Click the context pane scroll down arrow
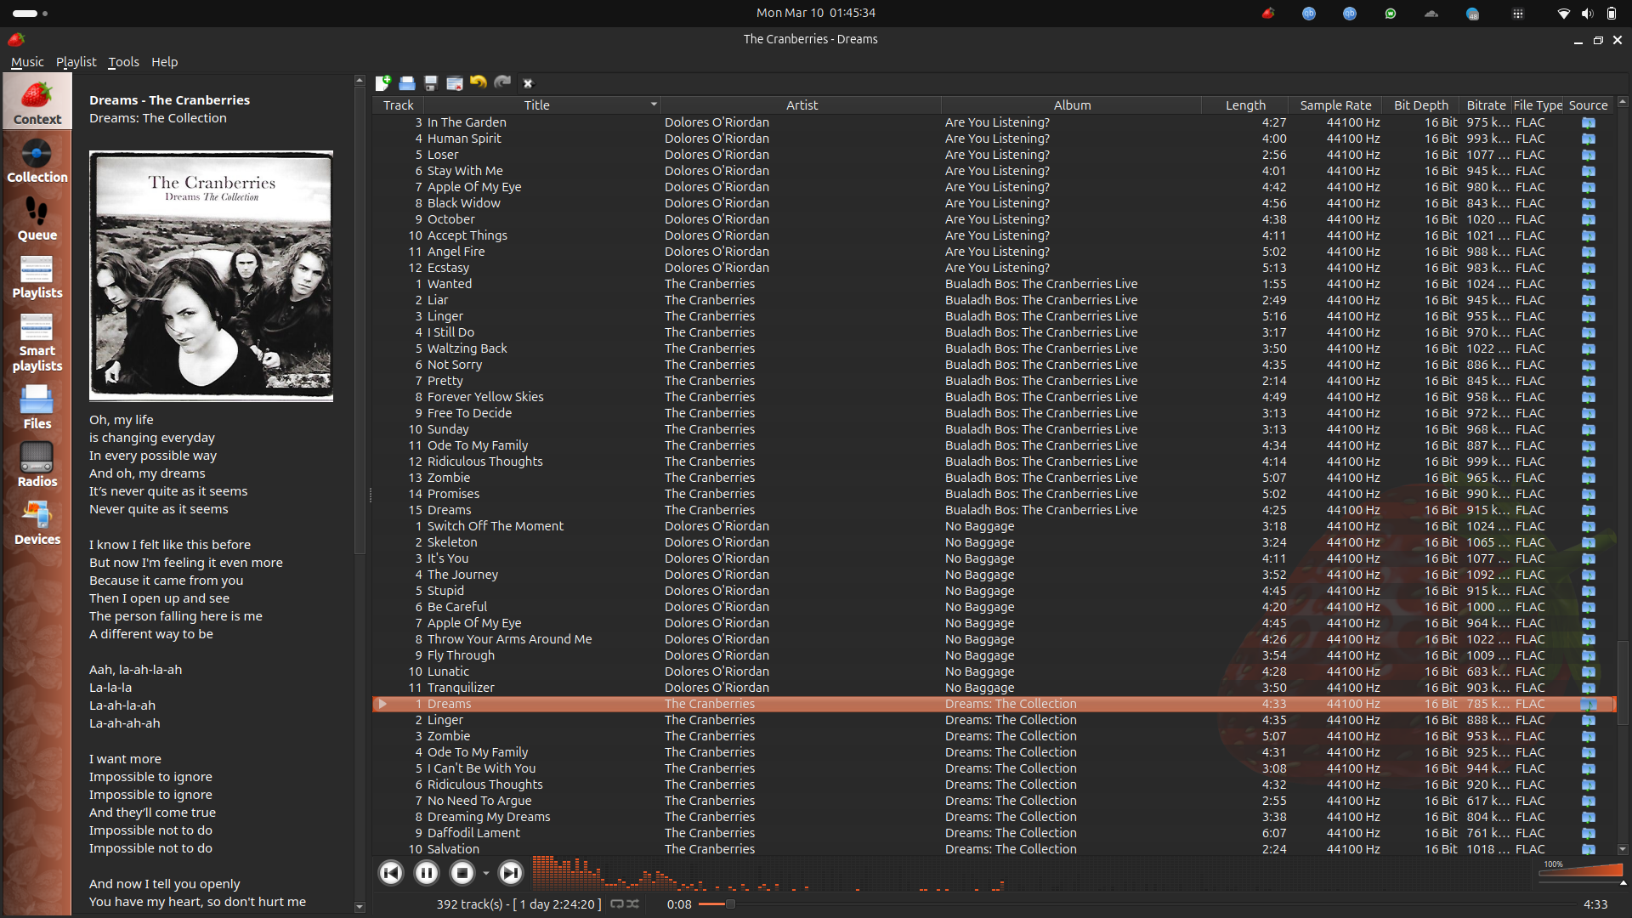The height and width of the screenshot is (918, 1632). [359, 907]
